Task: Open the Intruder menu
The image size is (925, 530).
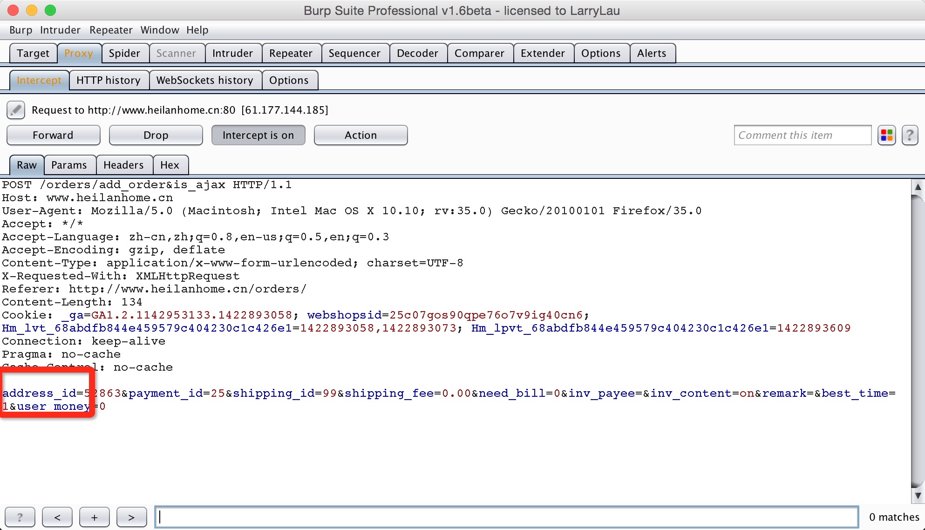Action: tap(60, 30)
